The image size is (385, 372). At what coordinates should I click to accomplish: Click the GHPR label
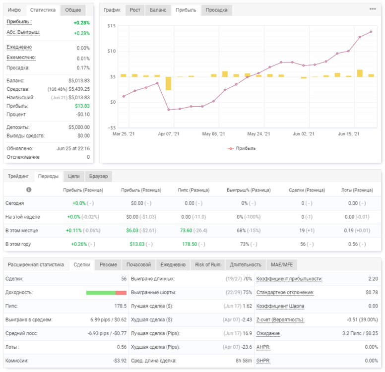coord(263,361)
